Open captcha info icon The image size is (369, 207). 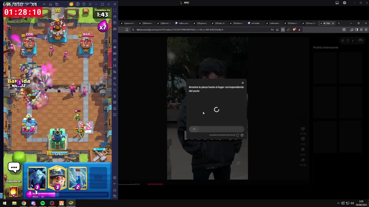[x=242, y=135]
